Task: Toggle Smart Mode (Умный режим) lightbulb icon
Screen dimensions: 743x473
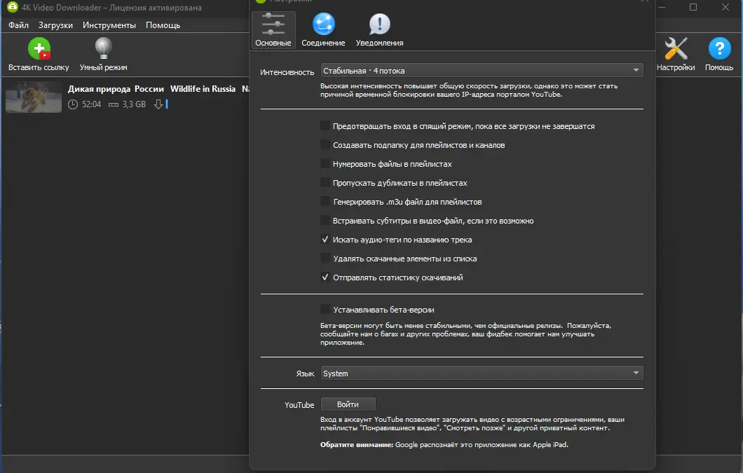Action: point(103,49)
